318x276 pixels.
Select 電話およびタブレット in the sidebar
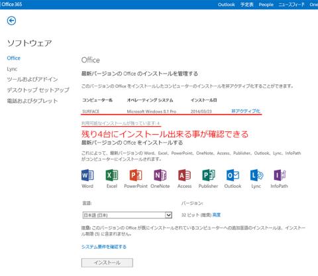32,101
